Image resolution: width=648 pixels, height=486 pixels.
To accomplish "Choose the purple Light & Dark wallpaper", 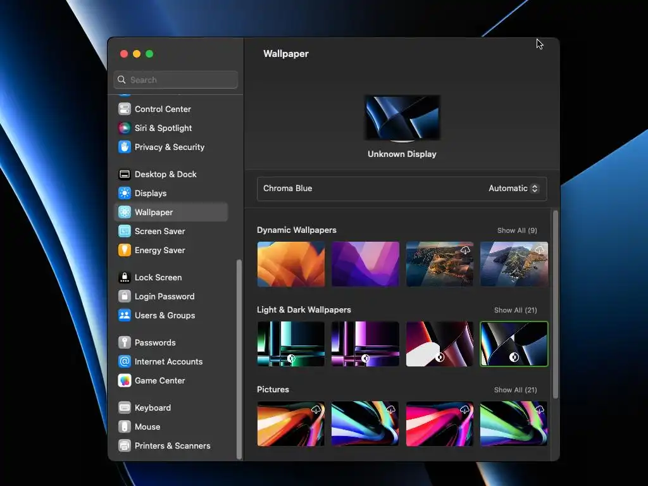I will (x=365, y=344).
